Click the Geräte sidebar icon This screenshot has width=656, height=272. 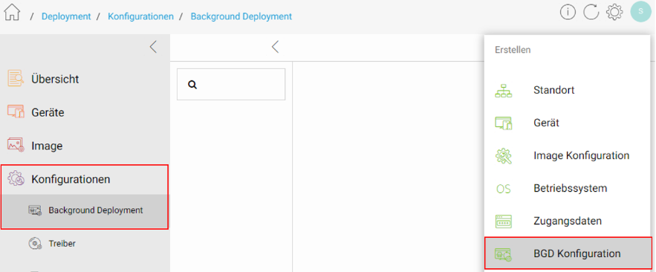pos(16,112)
